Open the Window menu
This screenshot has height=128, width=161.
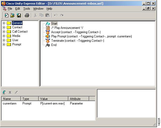[38, 9]
